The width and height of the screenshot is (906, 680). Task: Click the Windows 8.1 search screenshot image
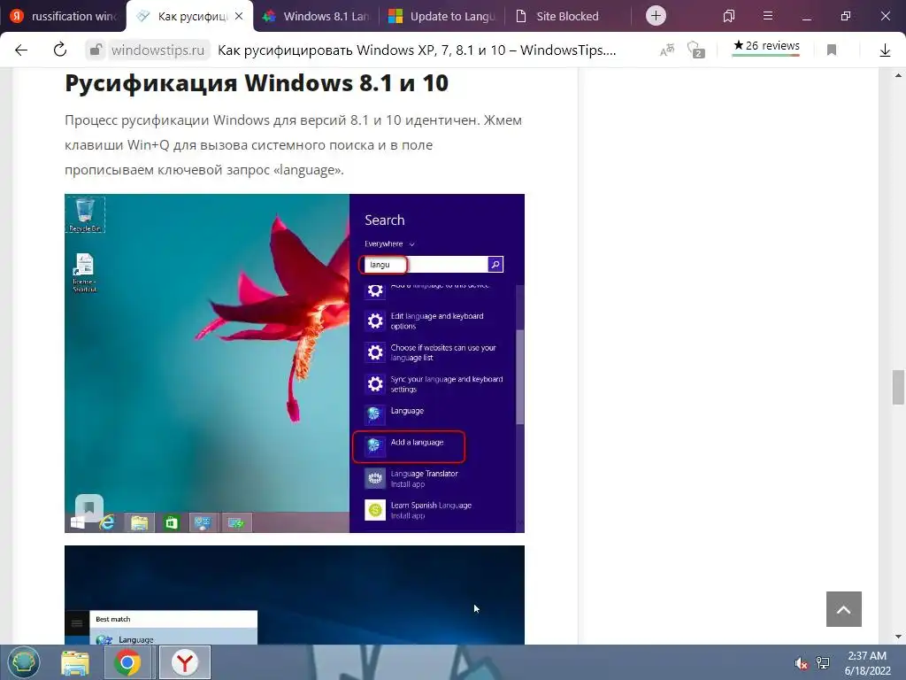[295, 363]
